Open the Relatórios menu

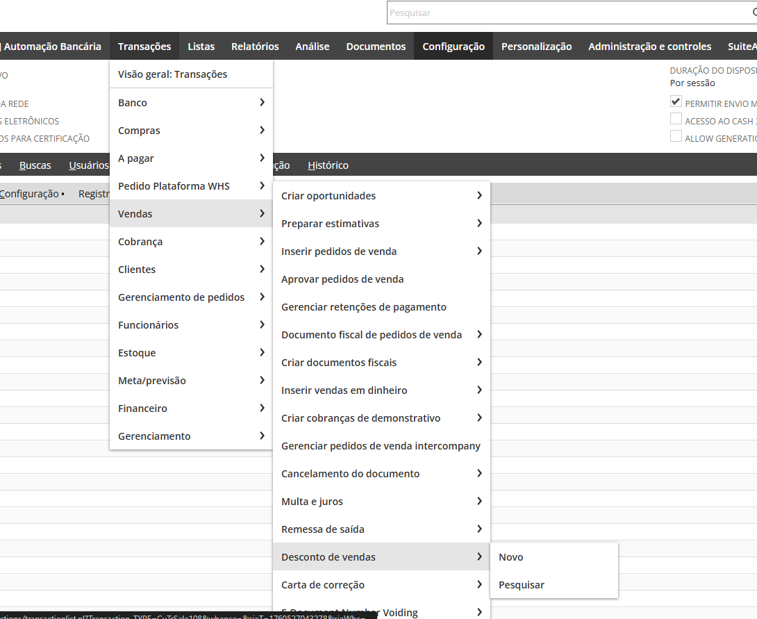[255, 47]
